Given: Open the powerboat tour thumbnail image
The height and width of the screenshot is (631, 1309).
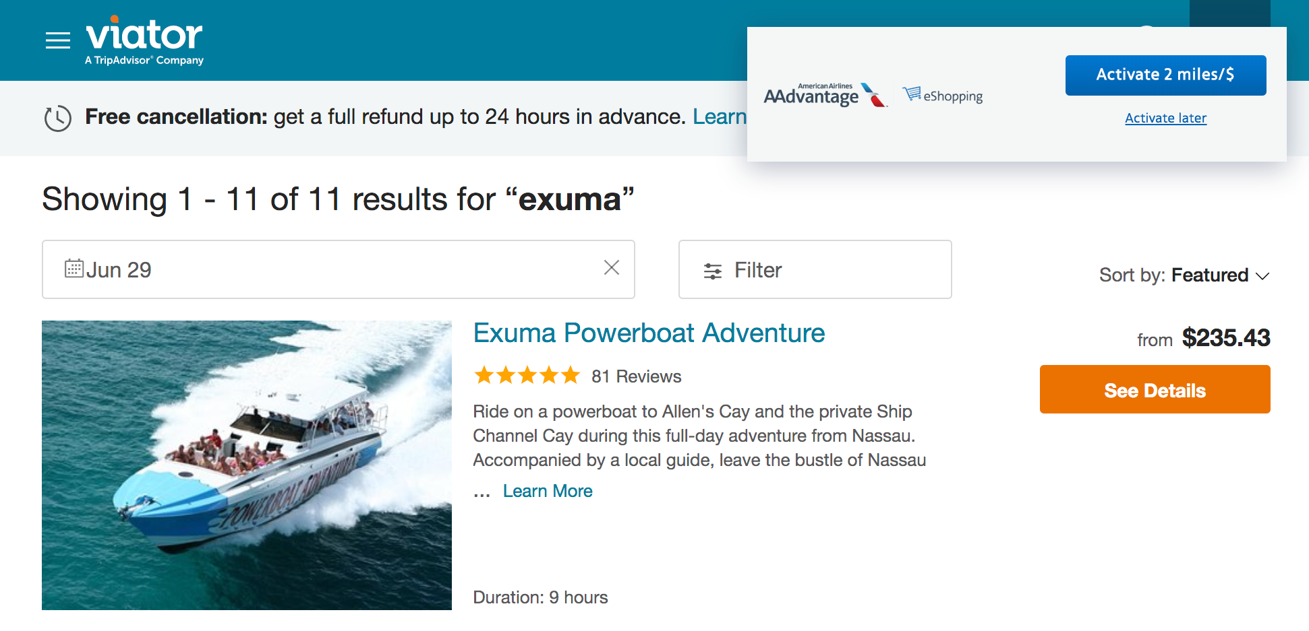Looking at the screenshot, I should tap(247, 465).
